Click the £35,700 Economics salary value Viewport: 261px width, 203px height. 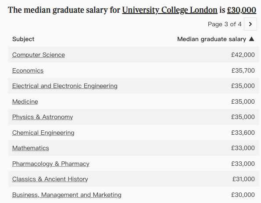(x=243, y=70)
